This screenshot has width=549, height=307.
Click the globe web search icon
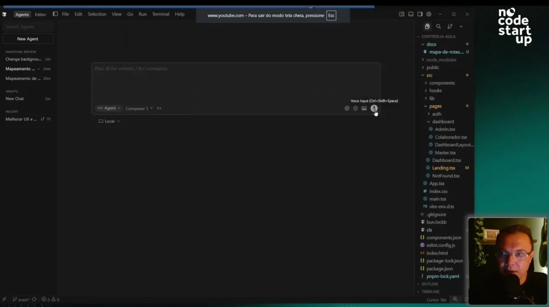click(355, 108)
